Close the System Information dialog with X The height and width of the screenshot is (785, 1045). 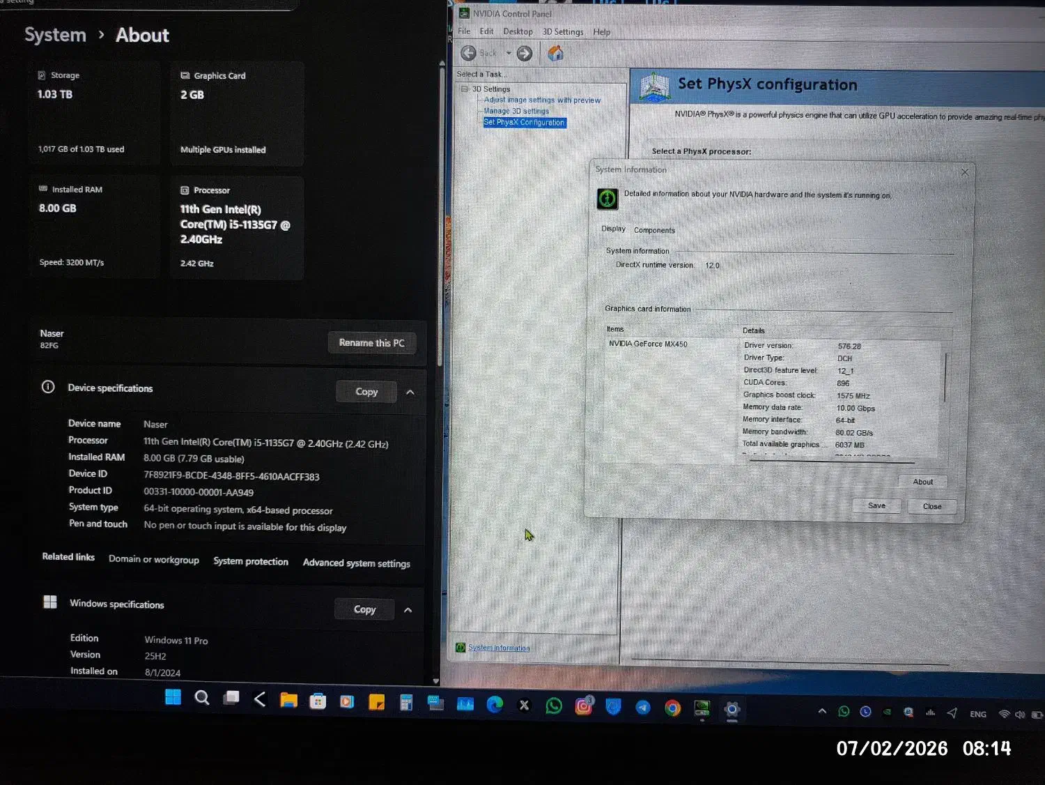(965, 172)
